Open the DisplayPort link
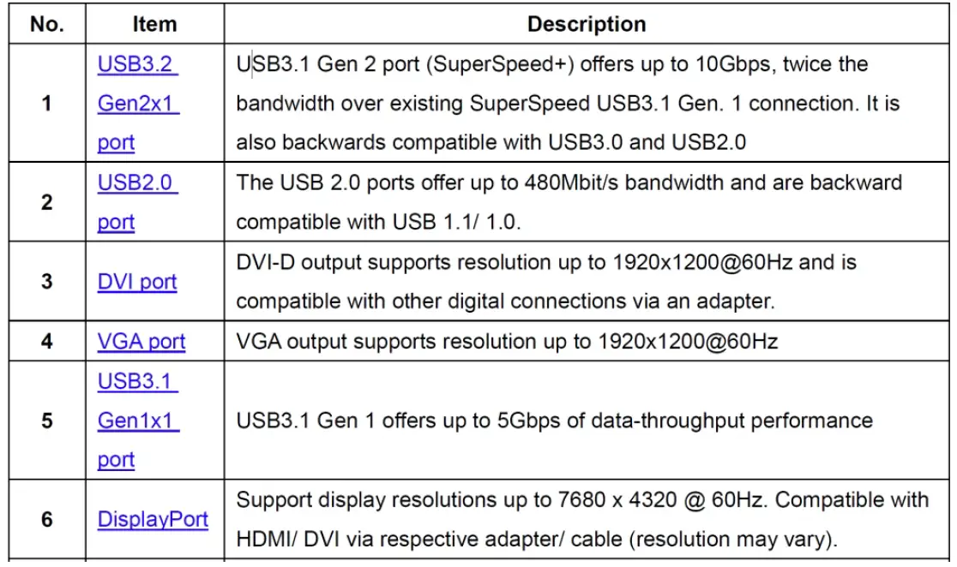Screen dimensions: 957x567 pos(153,519)
